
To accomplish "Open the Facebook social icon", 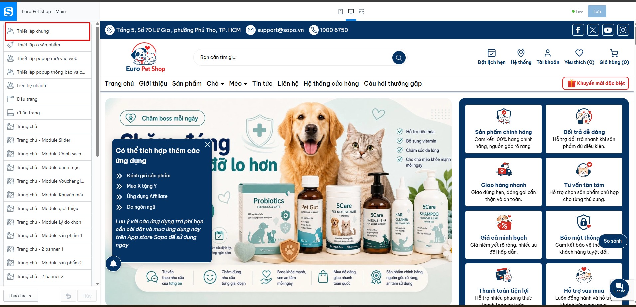I will (x=578, y=30).
